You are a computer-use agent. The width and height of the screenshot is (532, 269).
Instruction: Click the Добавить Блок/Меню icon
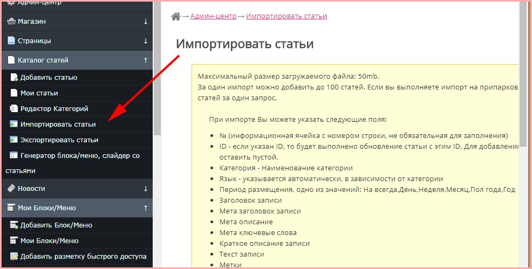(x=14, y=225)
